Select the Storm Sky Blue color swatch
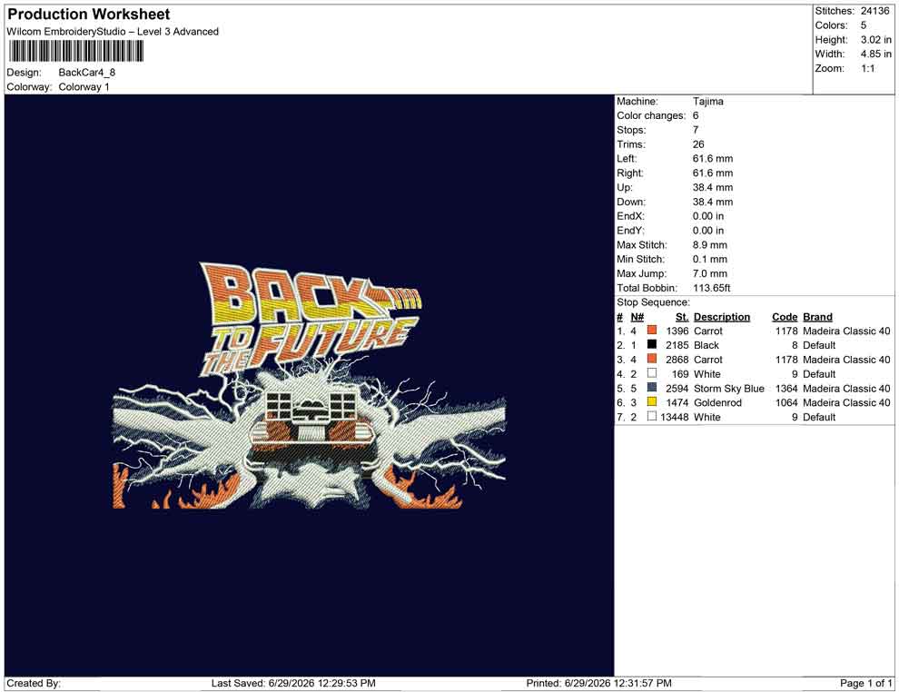Image resolution: width=899 pixels, height=692 pixels. click(x=651, y=388)
